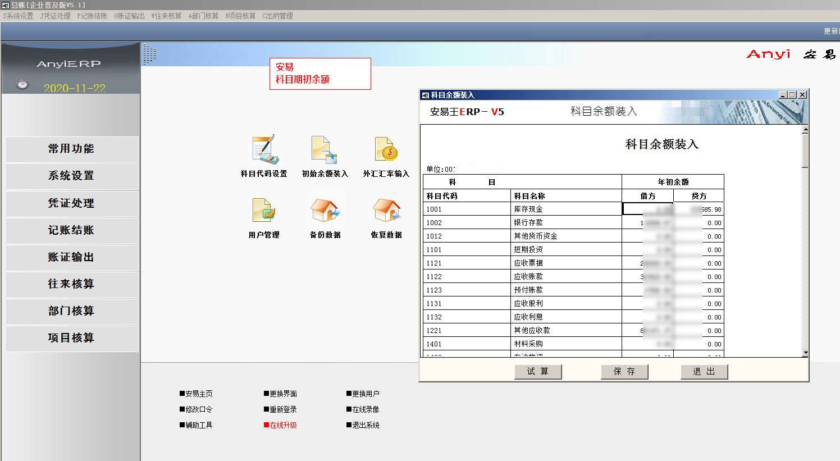Click the 退出 button in the dialog

coord(704,372)
